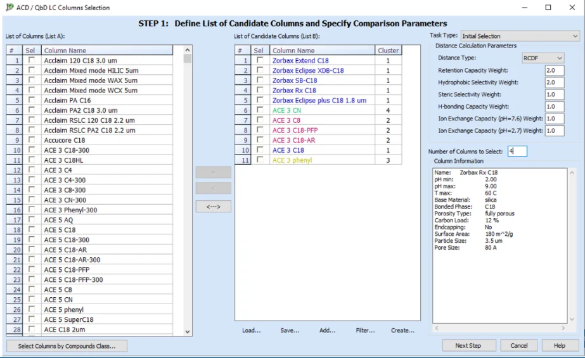
Task: Click the Cluster column header in List B
Action: click(x=388, y=50)
